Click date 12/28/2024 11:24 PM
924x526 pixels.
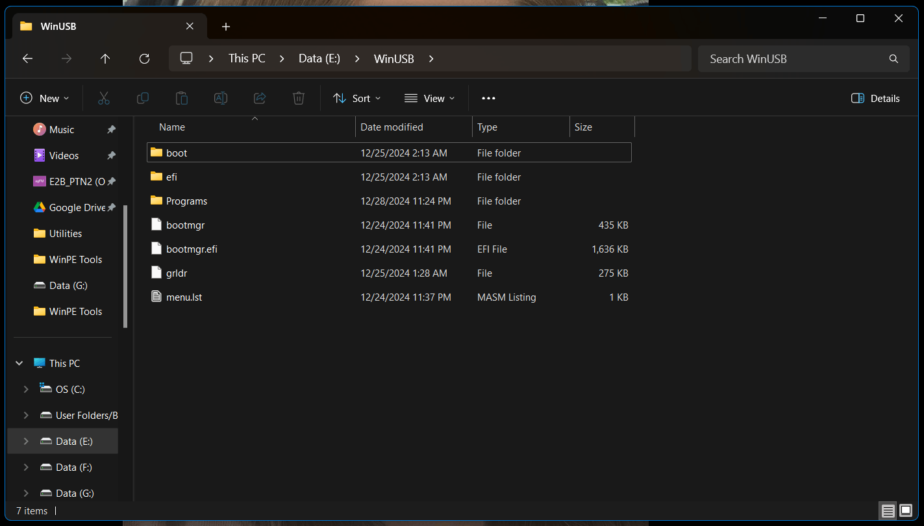click(406, 201)
